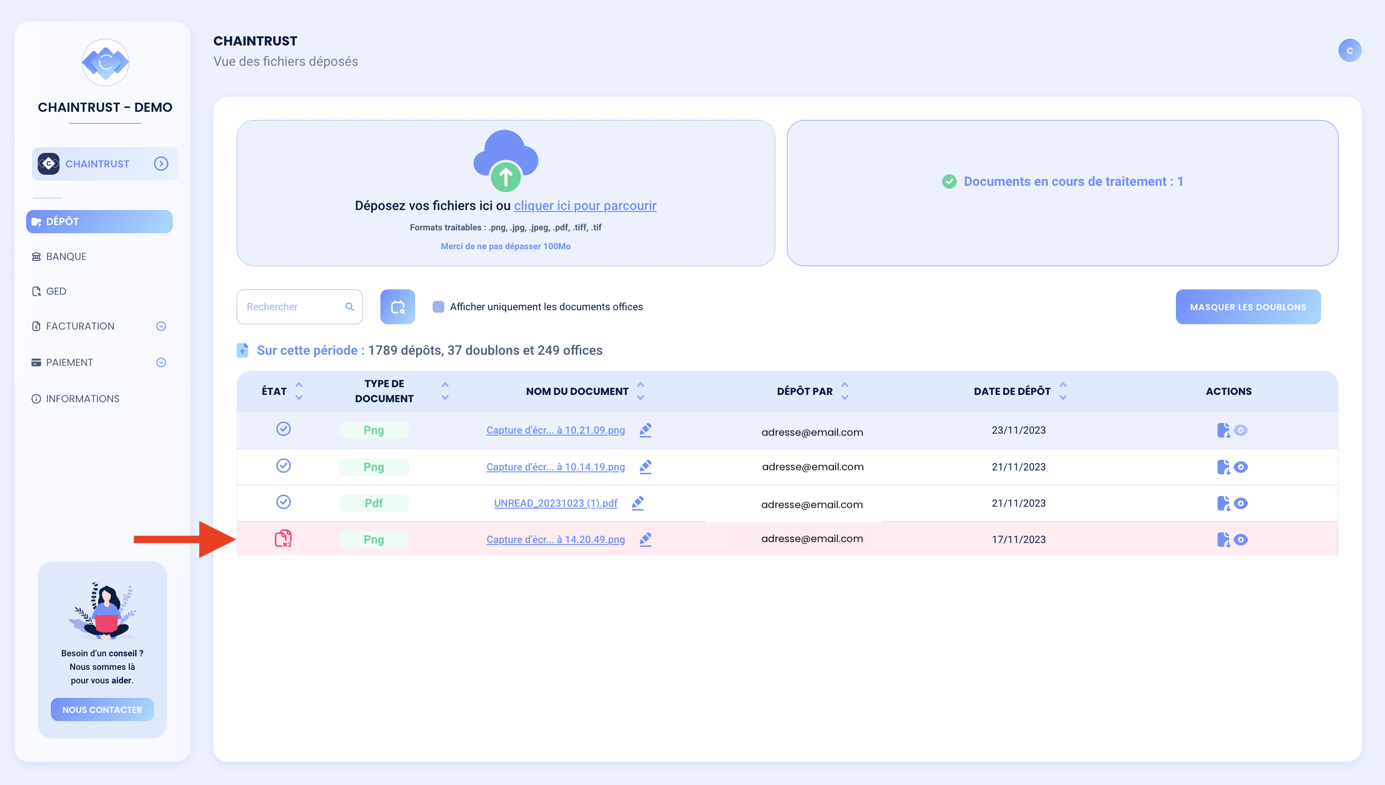This screenshot has height=785, width=1385.
Task: Download the UNREAD_20231023 (1).pdf file
Action: coord(1223,503)
